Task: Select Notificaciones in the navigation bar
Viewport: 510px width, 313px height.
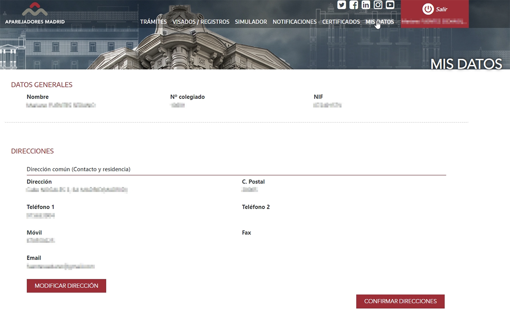Action: pos(295,22)
